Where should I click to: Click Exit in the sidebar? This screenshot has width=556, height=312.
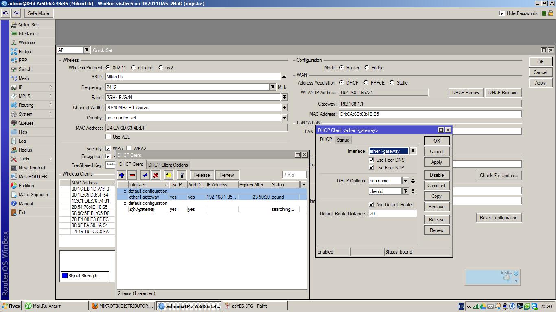(22, 212)
